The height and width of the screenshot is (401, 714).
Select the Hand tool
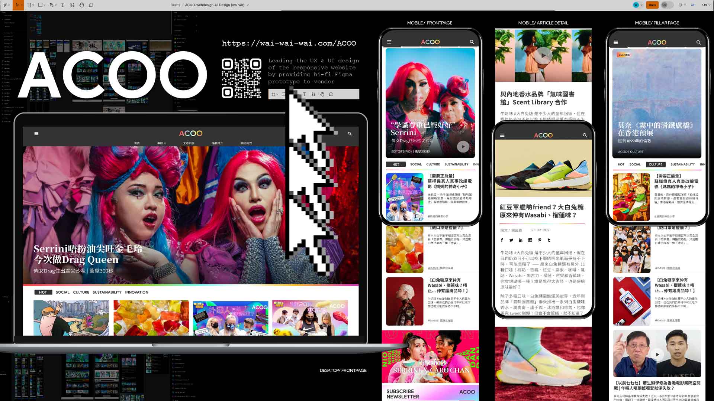click(81, 5)
